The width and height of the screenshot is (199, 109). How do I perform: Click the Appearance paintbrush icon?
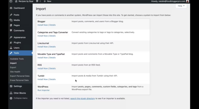[11, 37]
